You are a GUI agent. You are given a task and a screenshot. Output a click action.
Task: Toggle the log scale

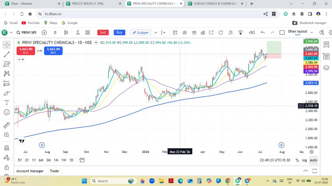[x=305, y=160]
